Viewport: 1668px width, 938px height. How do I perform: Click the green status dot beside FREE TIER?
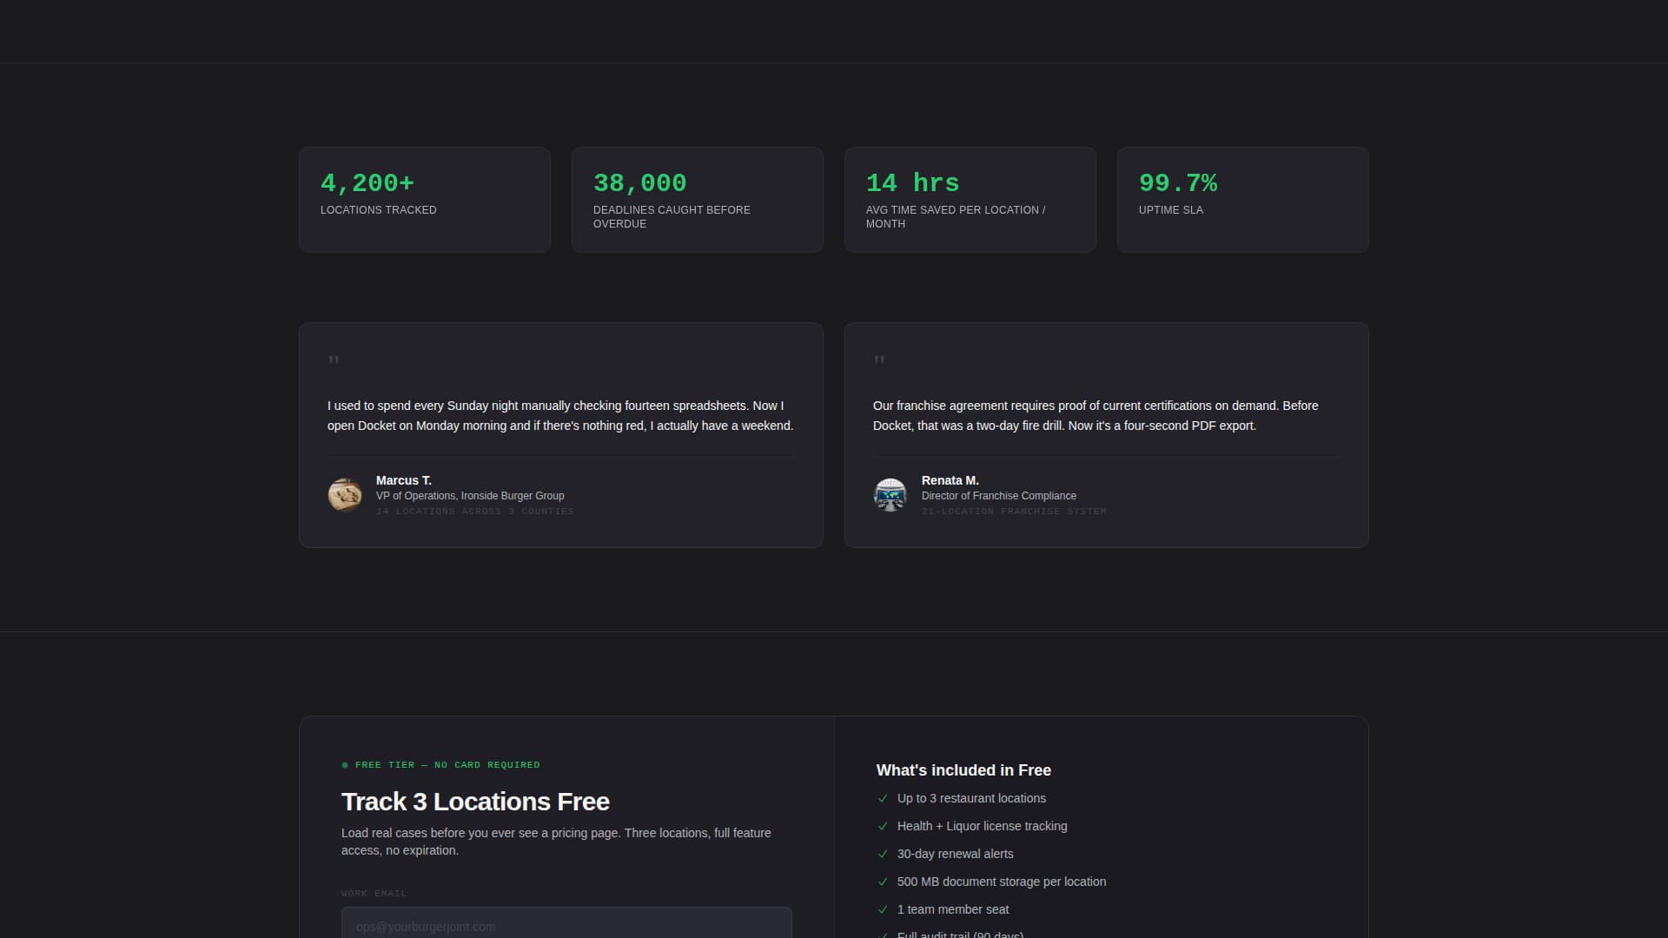[346, 765]
